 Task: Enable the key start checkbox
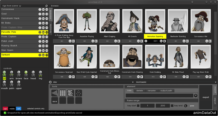point(138,106)
